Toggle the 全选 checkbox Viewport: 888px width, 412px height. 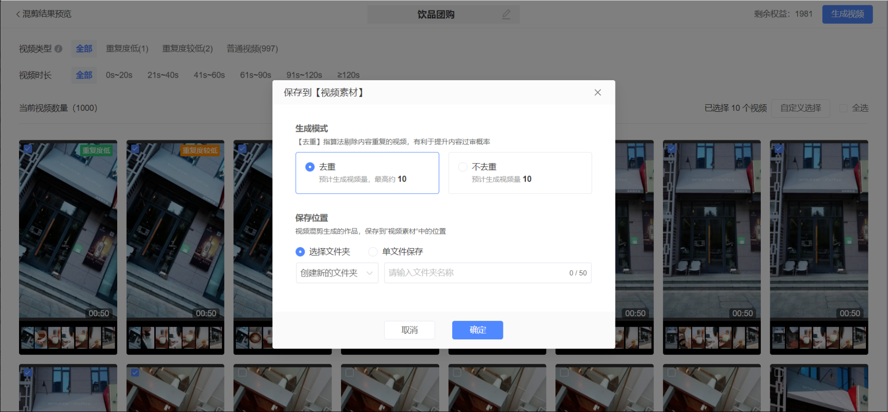click(843, 108)
